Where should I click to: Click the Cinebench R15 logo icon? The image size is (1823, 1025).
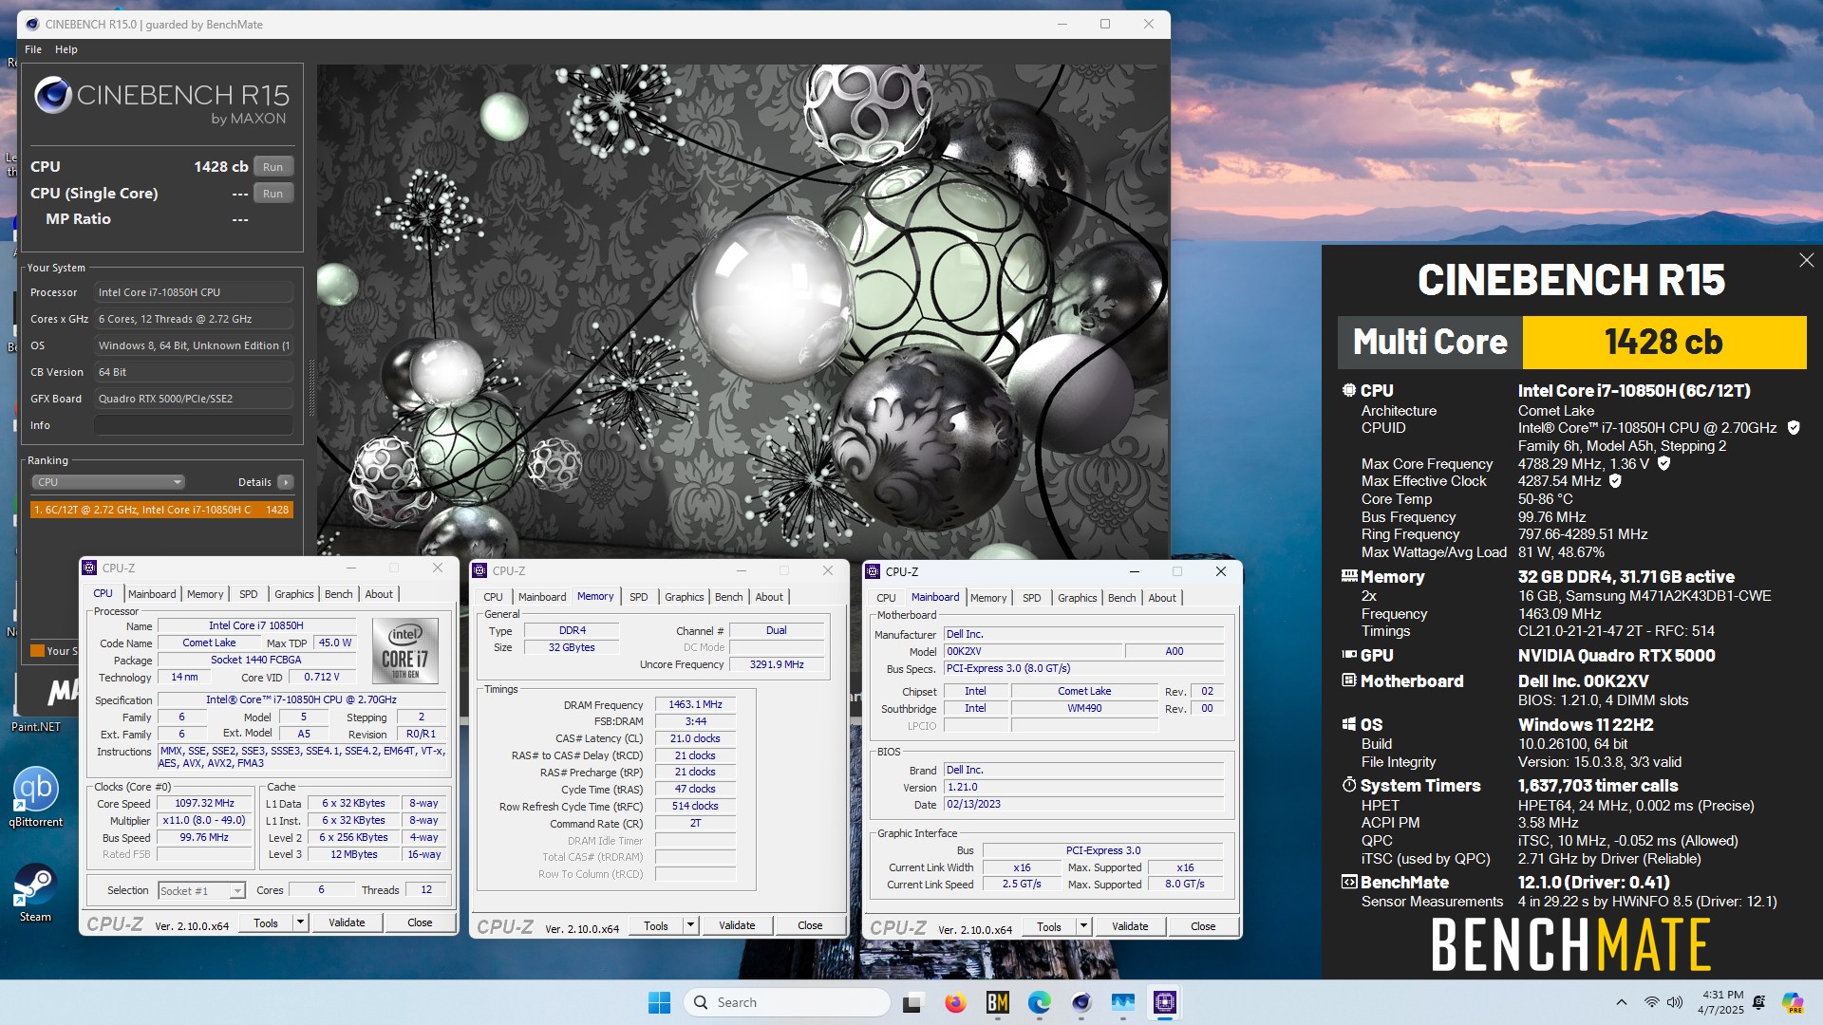tap(53, 95)
